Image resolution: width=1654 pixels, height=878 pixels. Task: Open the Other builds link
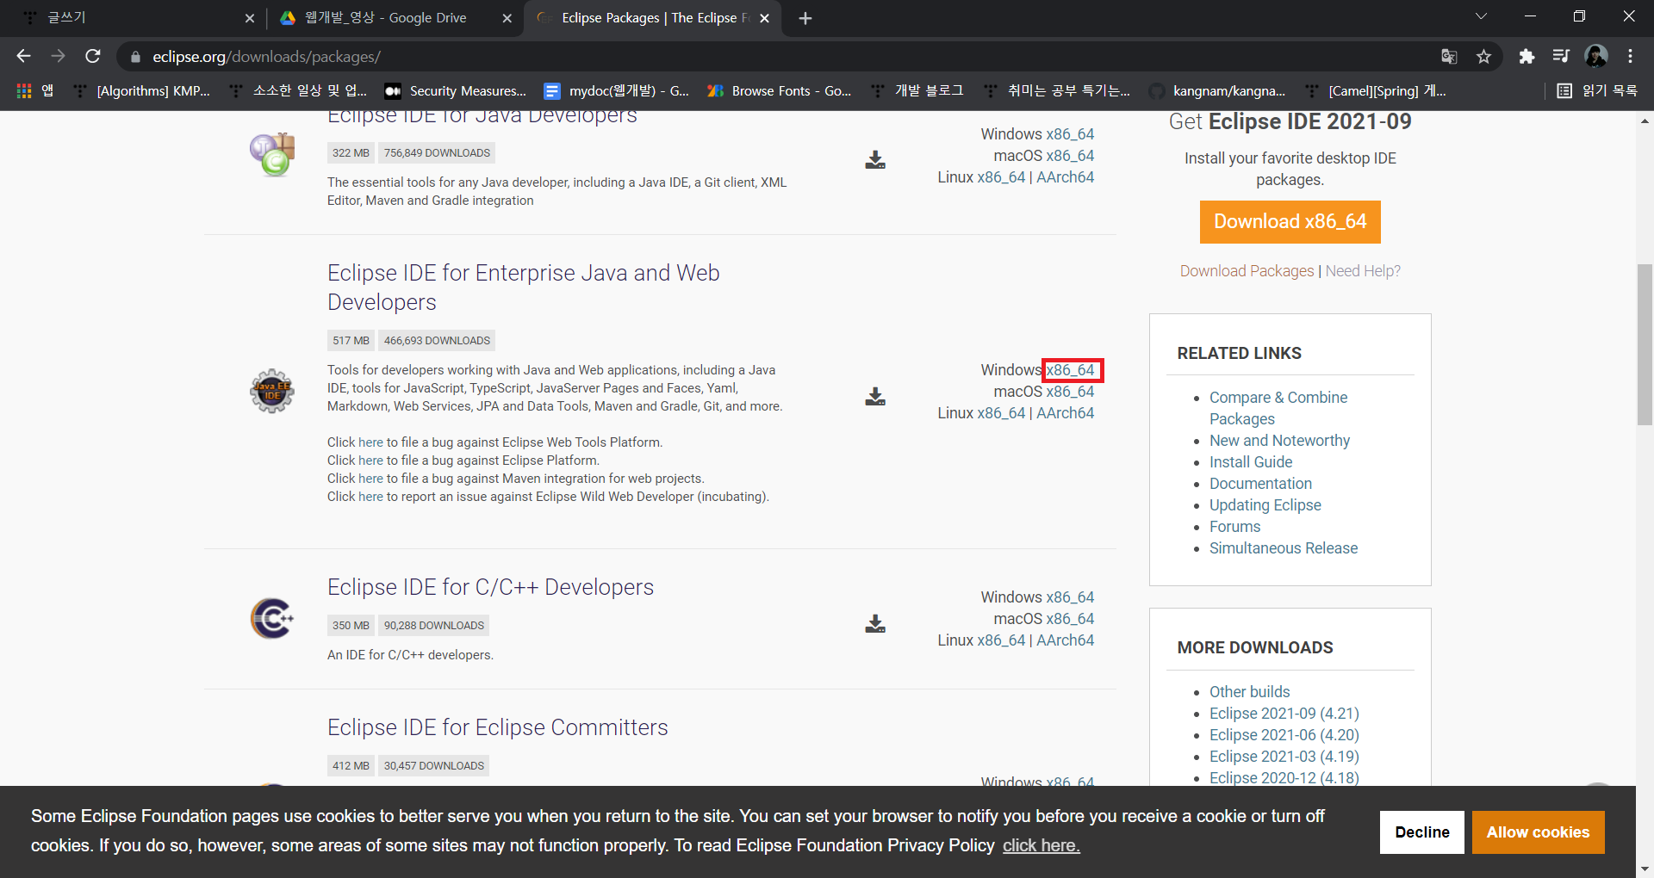click(1249, 692)
